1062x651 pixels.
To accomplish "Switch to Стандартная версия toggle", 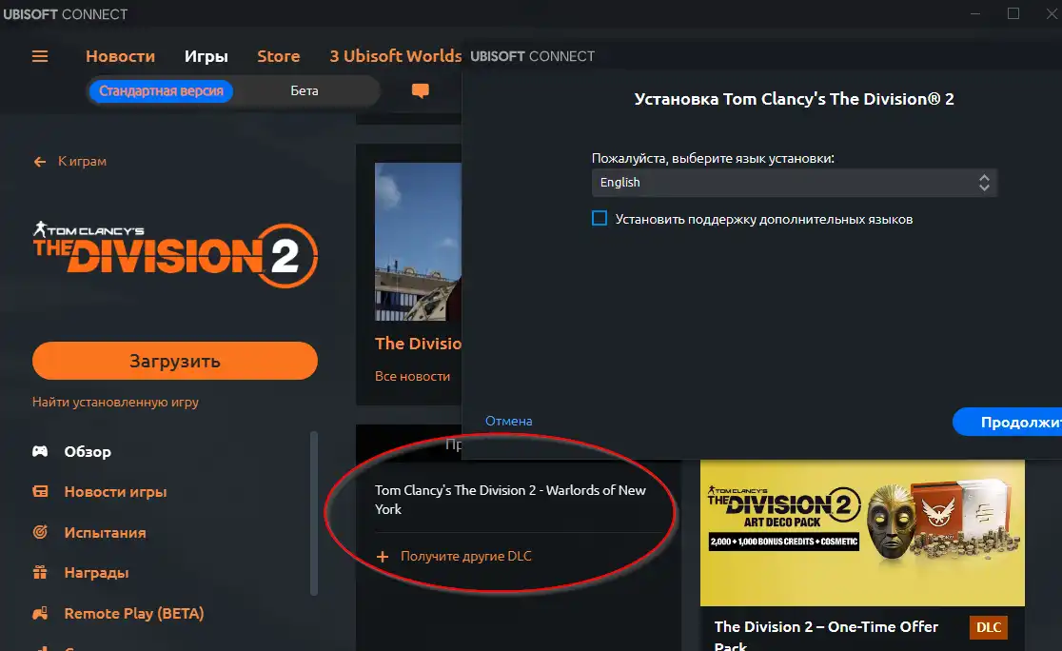I will click(x=161, y=90).
